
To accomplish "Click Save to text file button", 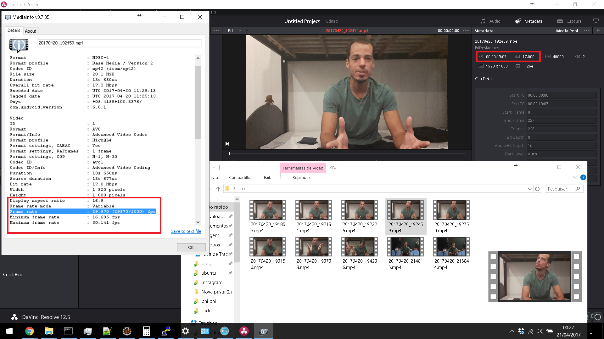I will pyautogui.click(x=185, y=231).
